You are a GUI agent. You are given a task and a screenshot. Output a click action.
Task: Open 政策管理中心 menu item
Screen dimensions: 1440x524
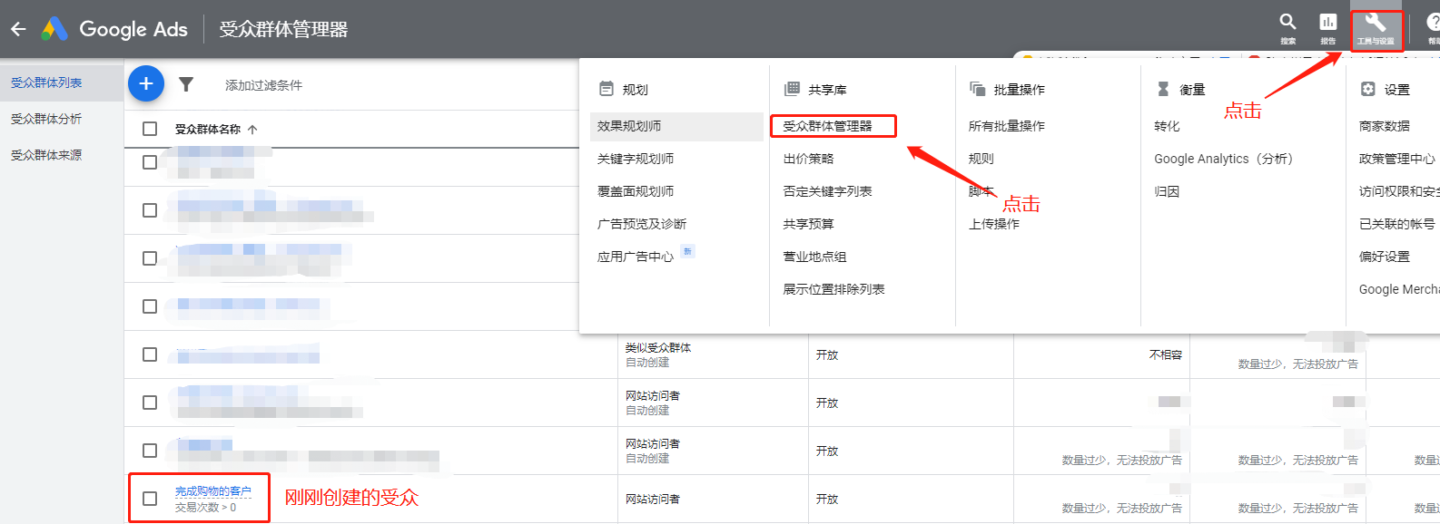[1397, 159]
